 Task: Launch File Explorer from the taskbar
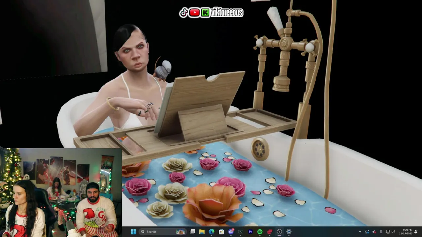[x=202, y=232]
